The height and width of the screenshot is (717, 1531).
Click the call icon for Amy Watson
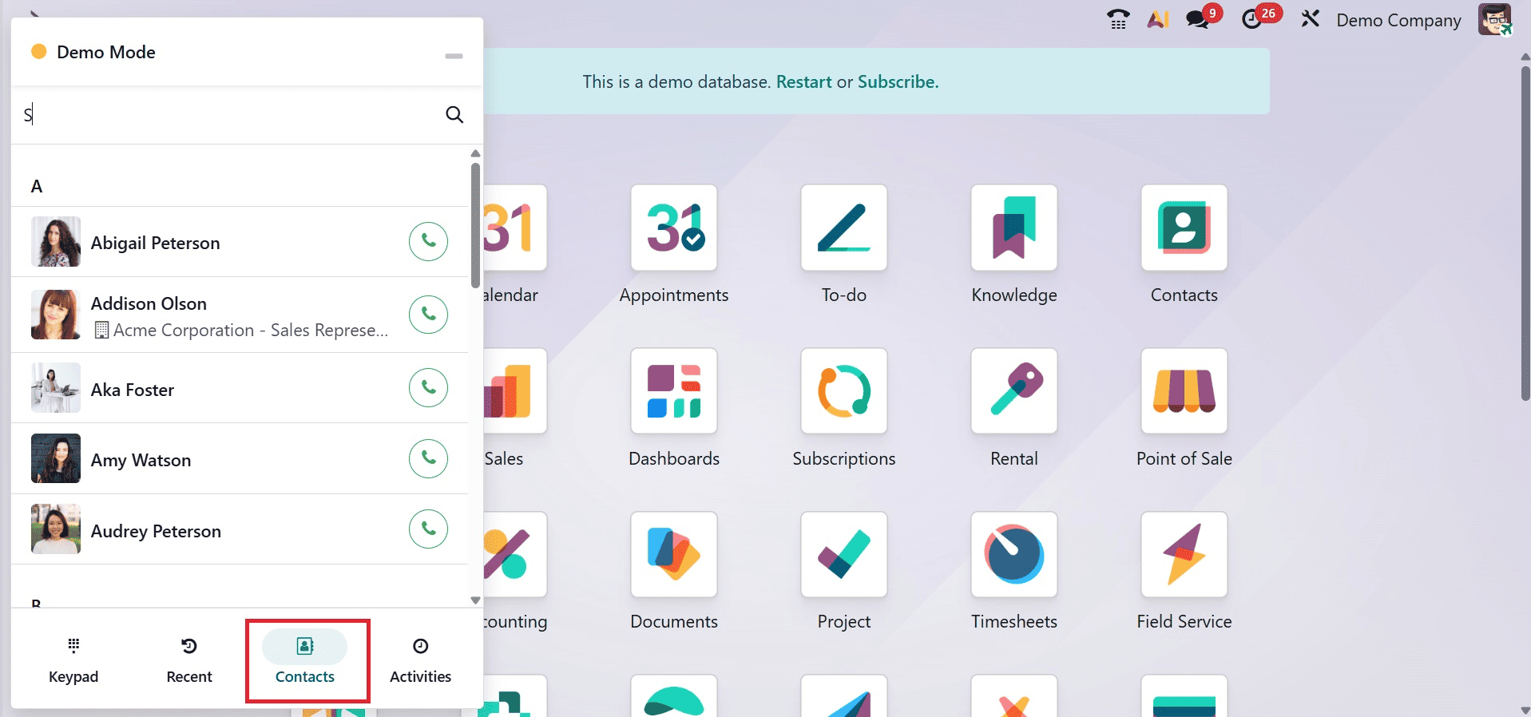[428, 458]
